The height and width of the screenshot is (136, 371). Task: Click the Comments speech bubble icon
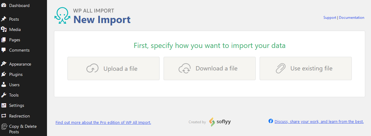point(4,50)
